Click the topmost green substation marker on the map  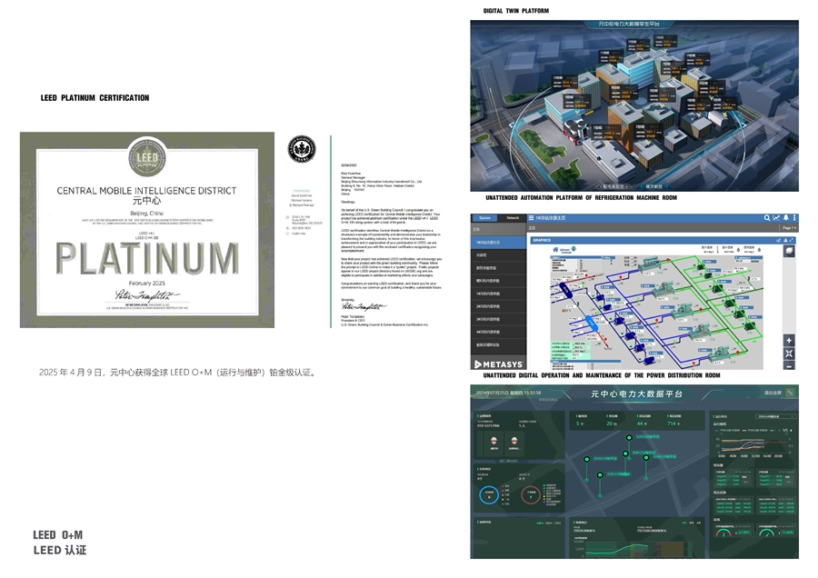(x=629, y=438)
